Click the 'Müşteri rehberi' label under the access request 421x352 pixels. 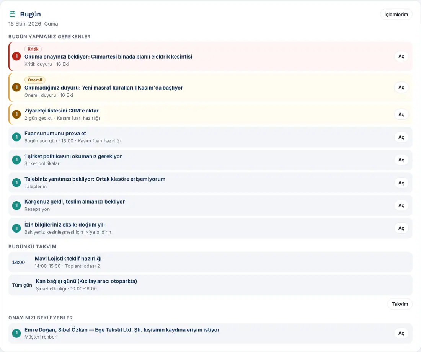coord(41,337)
